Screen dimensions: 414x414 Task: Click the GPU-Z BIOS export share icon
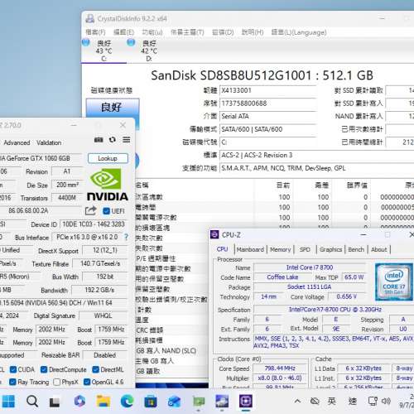[90, 211]
